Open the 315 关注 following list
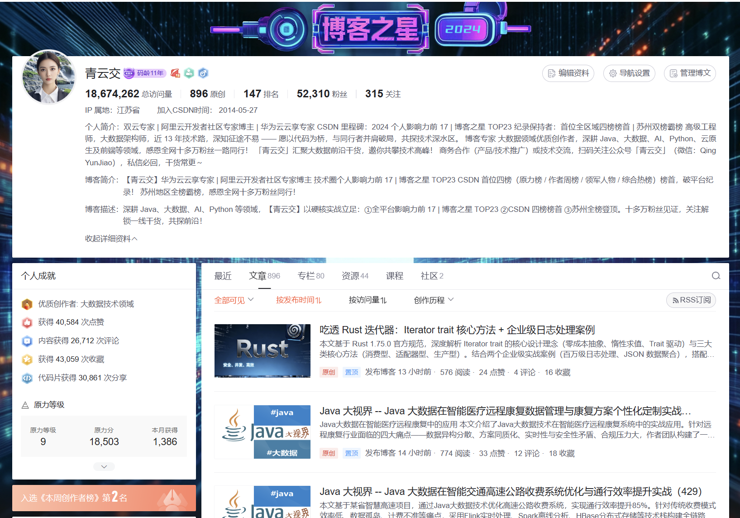The image size is (740, 518). [383, 94]
